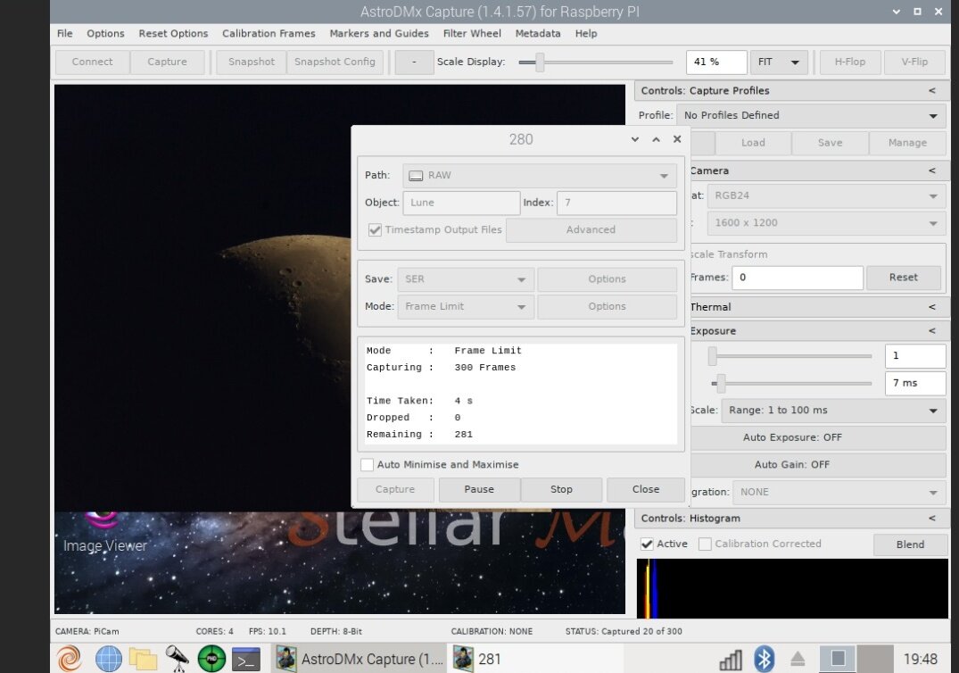The width and height of the screenshot is (959, 673).
Task: Click the network signal tray icon
Action: point(731,660)
